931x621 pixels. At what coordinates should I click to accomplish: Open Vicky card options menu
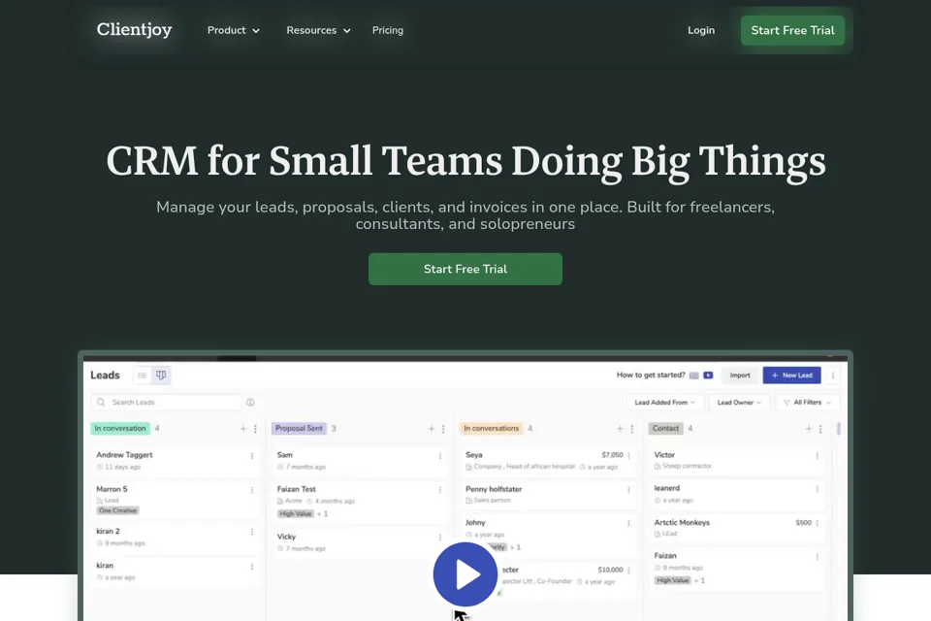pos(440,538)
